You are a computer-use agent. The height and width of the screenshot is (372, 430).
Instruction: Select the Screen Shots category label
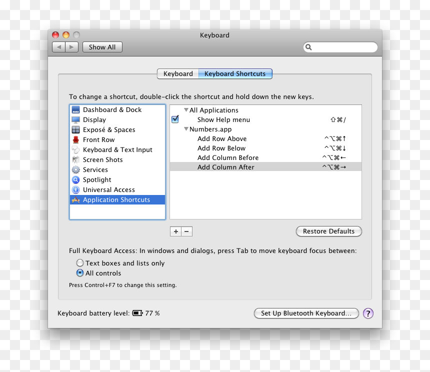(102, 159)
